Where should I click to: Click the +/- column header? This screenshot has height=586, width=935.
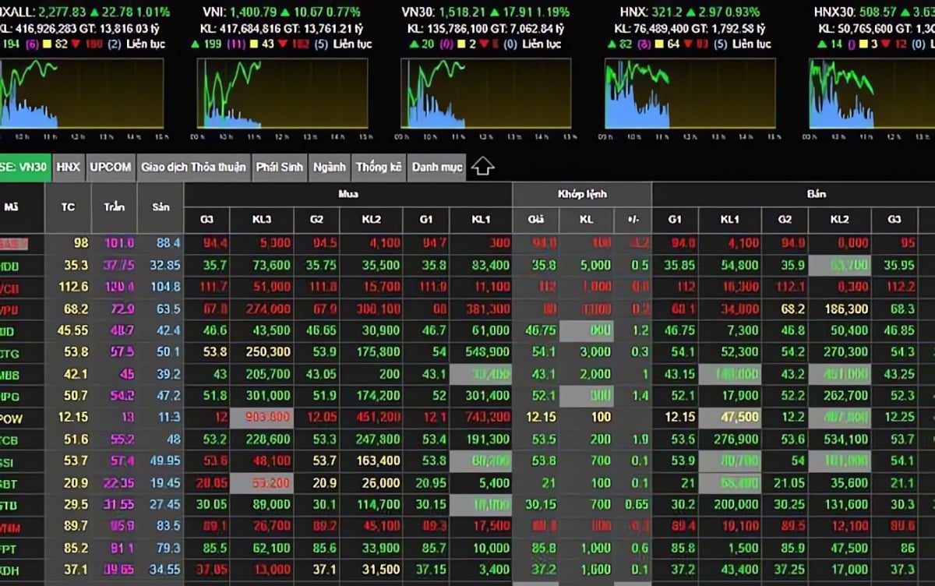[x=633, y=220]
